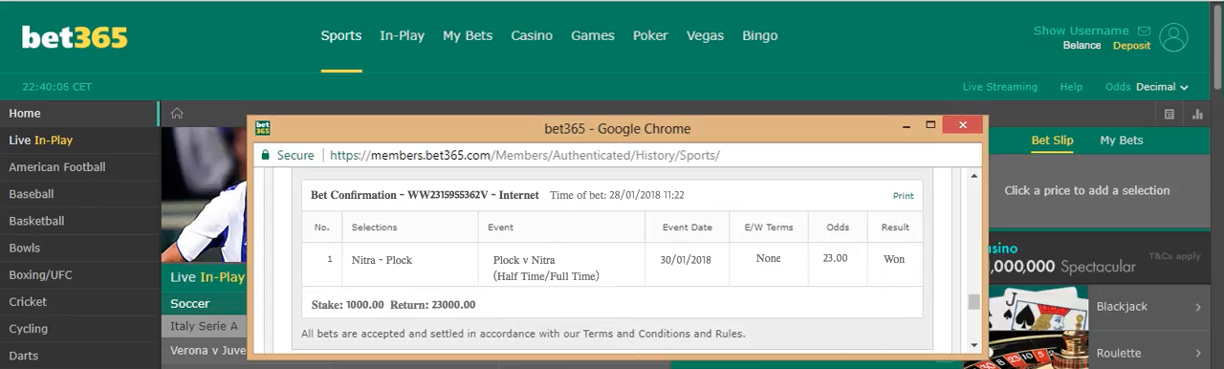Image resolution: width=1224 pixels, height=369 pixels.
Task: Select Home in the sports sidebar
Action: click(x=79, y=114)
